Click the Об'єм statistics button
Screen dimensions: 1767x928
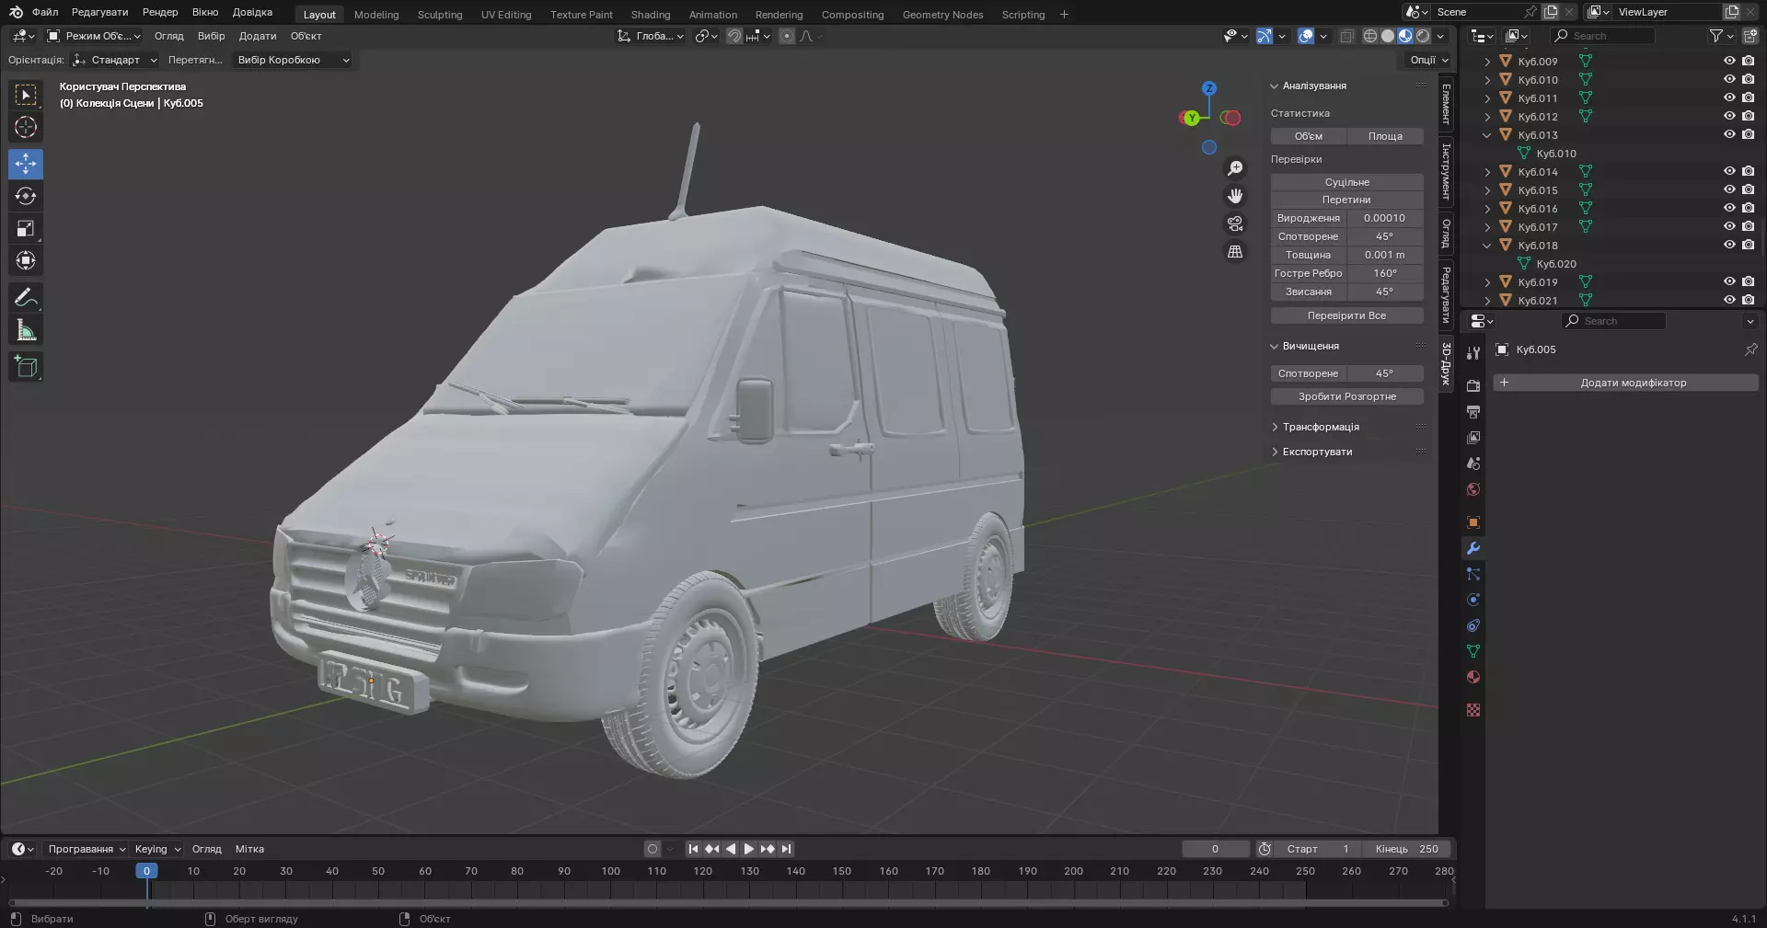tap(1308, 136)
